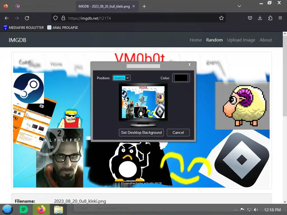Viewport: 287px width, 215px height.
Task: Click the IMGDB site logo
Action: click(17, 40)
